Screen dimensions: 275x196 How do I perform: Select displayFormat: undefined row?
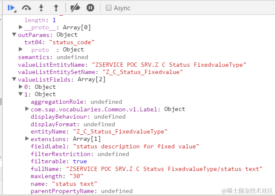(73, 124)
